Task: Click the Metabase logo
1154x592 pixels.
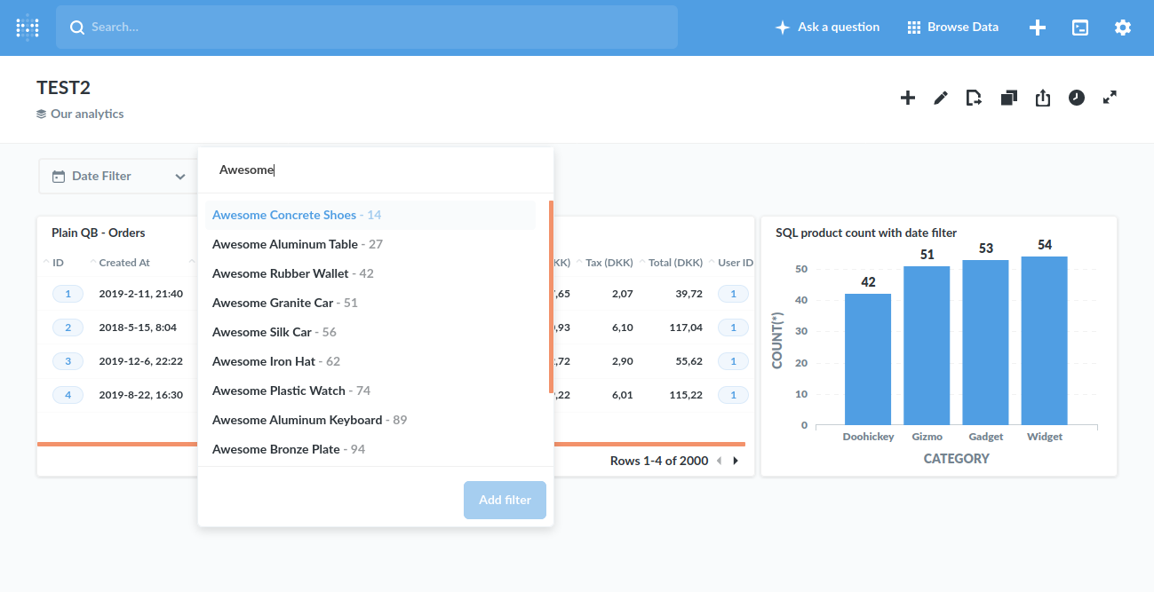Action: tap(27, 27)
